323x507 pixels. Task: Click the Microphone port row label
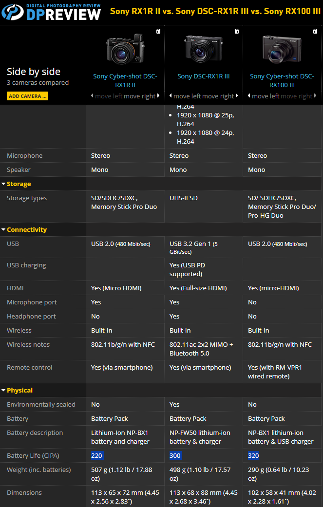(32, 302)
